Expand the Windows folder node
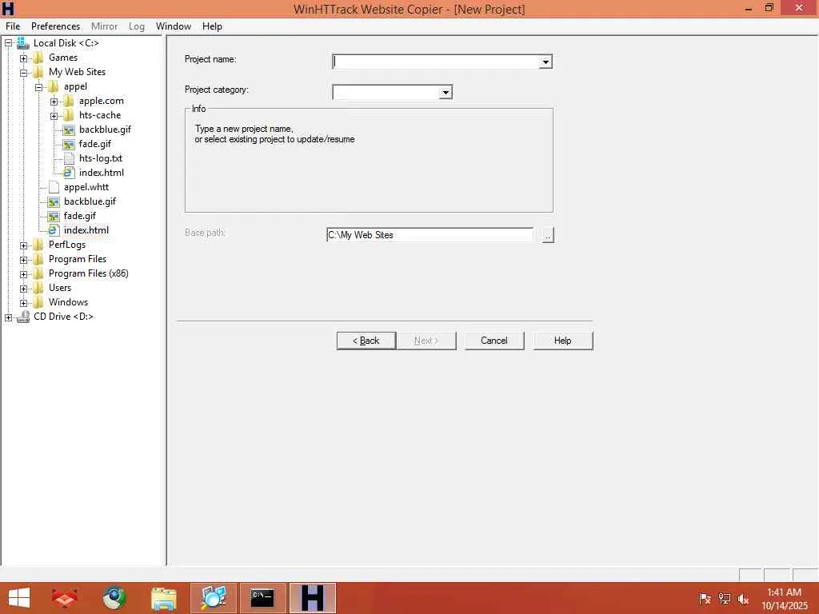The image size is (819, 614). coord(23,303)
